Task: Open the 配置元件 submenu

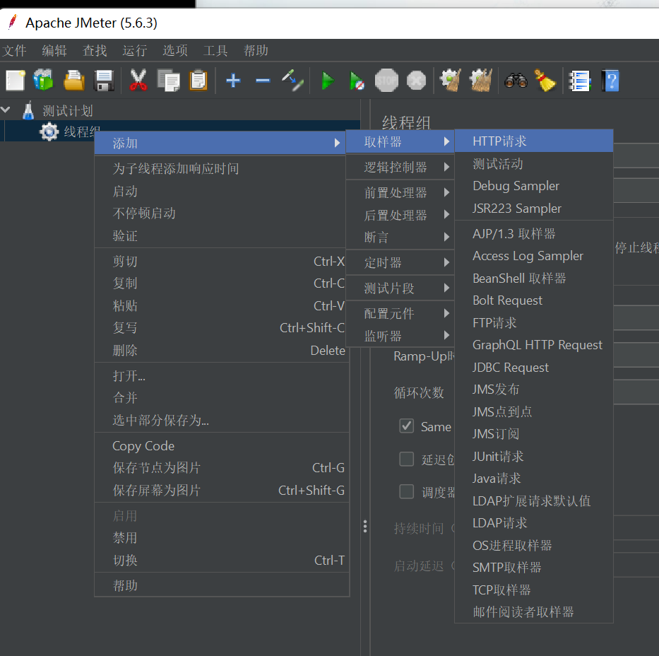Action: [400, 313]
